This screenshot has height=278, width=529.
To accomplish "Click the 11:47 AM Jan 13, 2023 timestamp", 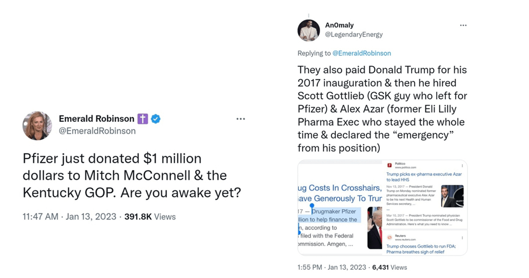I will point(69,217).
